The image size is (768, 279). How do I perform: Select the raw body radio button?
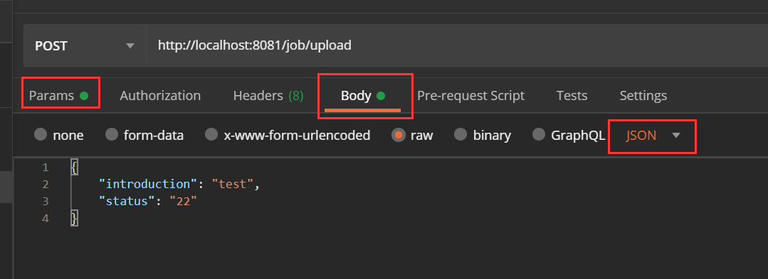(398, 135)
